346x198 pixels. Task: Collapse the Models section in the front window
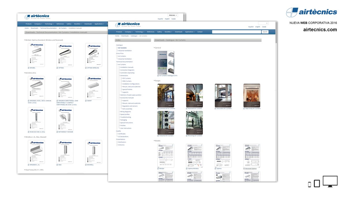(154, 141)
